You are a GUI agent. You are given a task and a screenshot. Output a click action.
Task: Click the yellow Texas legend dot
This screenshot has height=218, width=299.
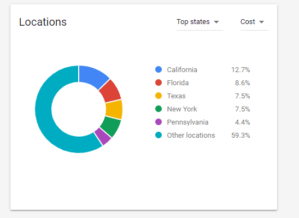tap(159, 96)
